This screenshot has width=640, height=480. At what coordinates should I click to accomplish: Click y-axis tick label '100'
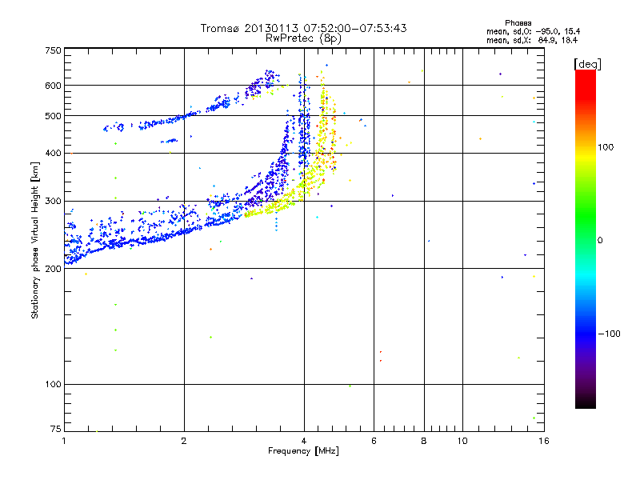(x=54, y=385)
